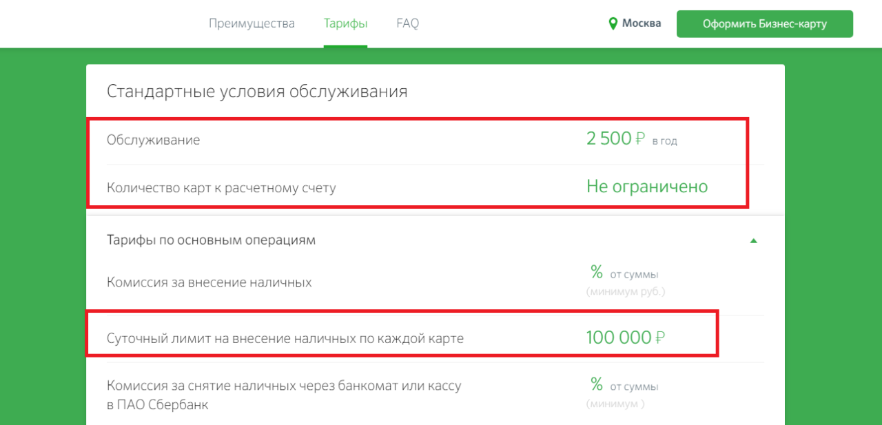Change the city Москва
Viewport: 882px width, 425px height.
click(641, 23)
